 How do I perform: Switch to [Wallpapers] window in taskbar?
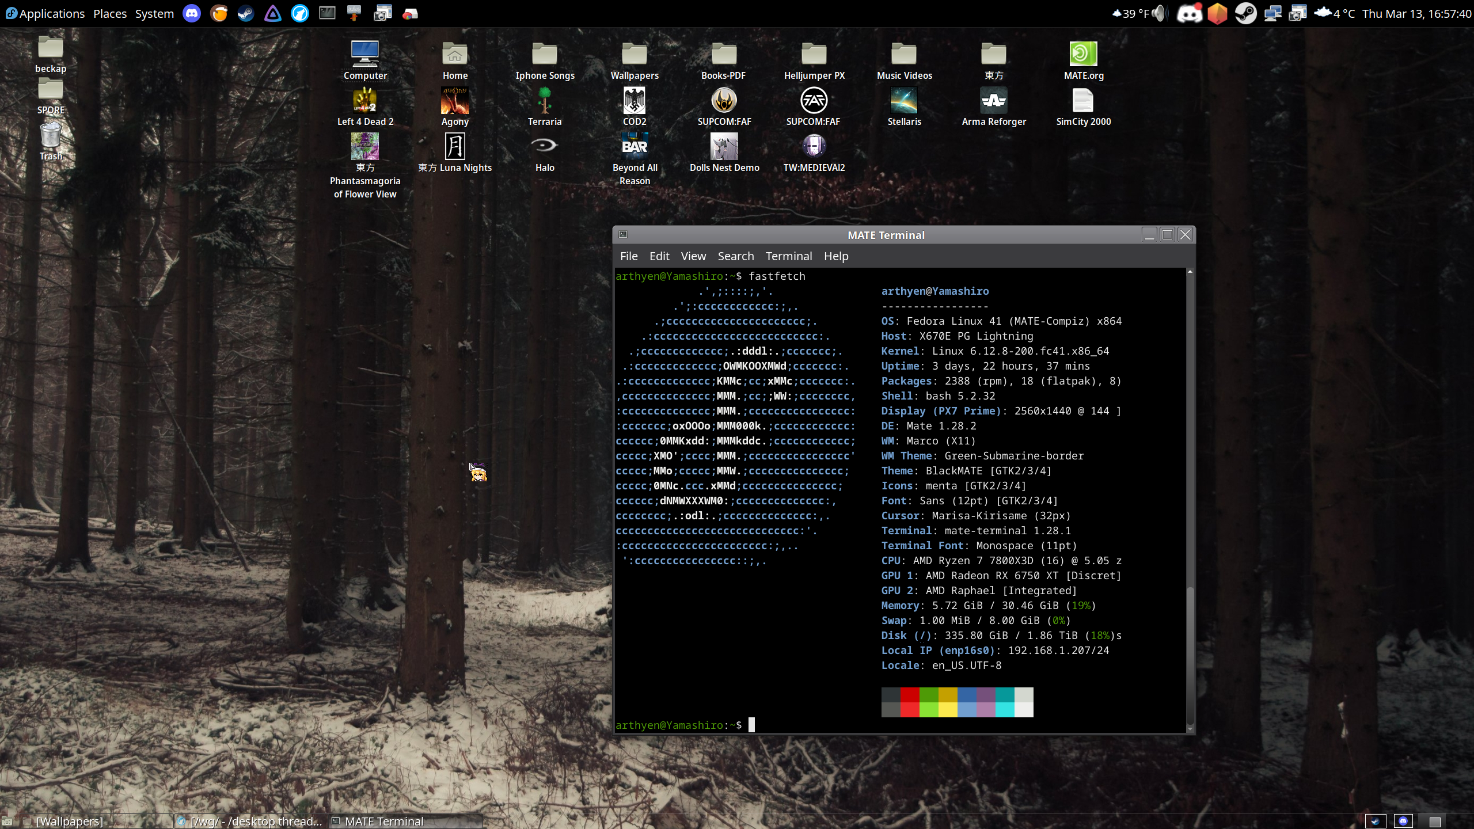point(97,821)
